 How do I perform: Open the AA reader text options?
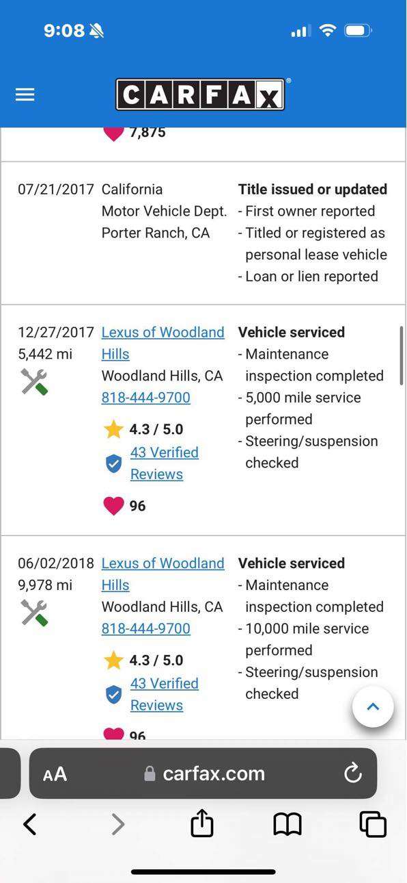tap(55, 773)
